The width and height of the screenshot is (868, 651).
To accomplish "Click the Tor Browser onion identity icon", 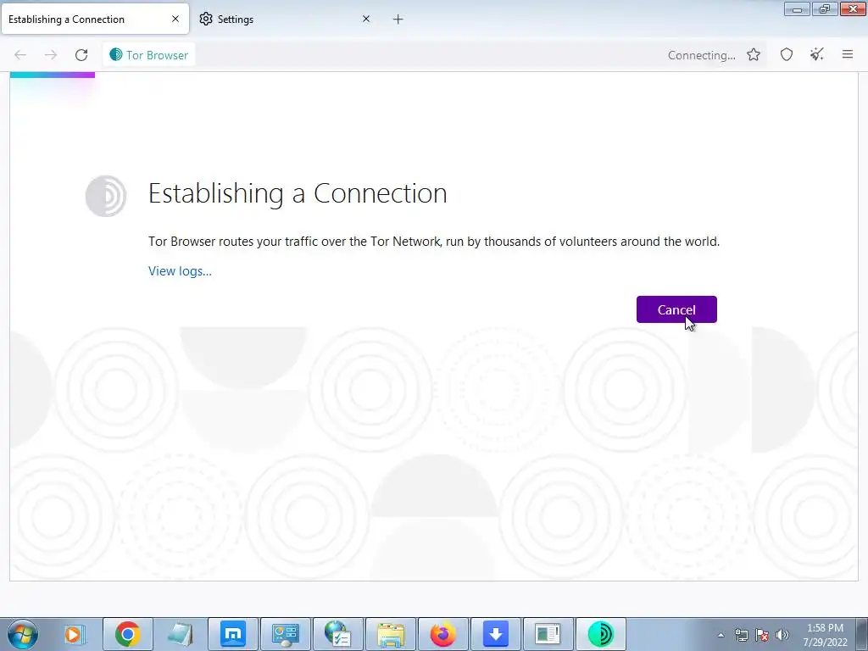I will click(115, 54).
